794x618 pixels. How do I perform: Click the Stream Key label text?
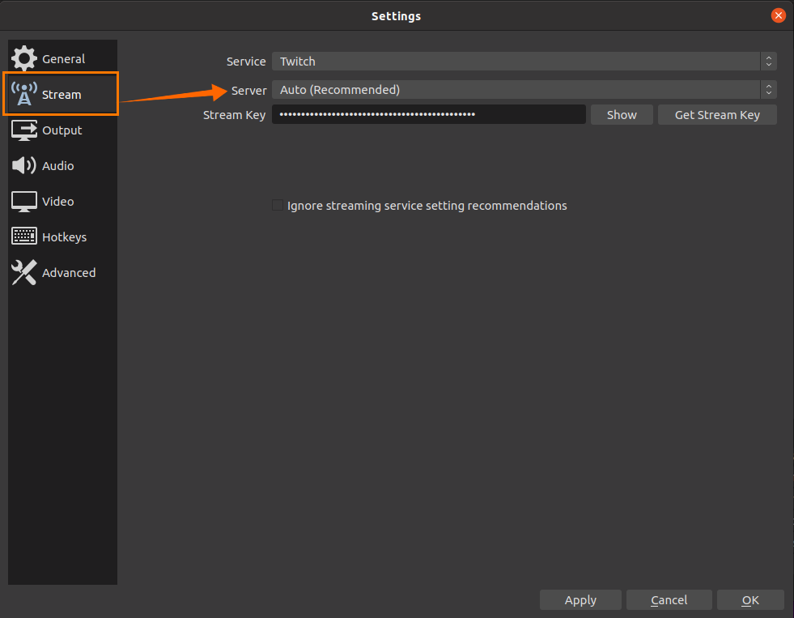pyautogui.click(x=235, y=115)
